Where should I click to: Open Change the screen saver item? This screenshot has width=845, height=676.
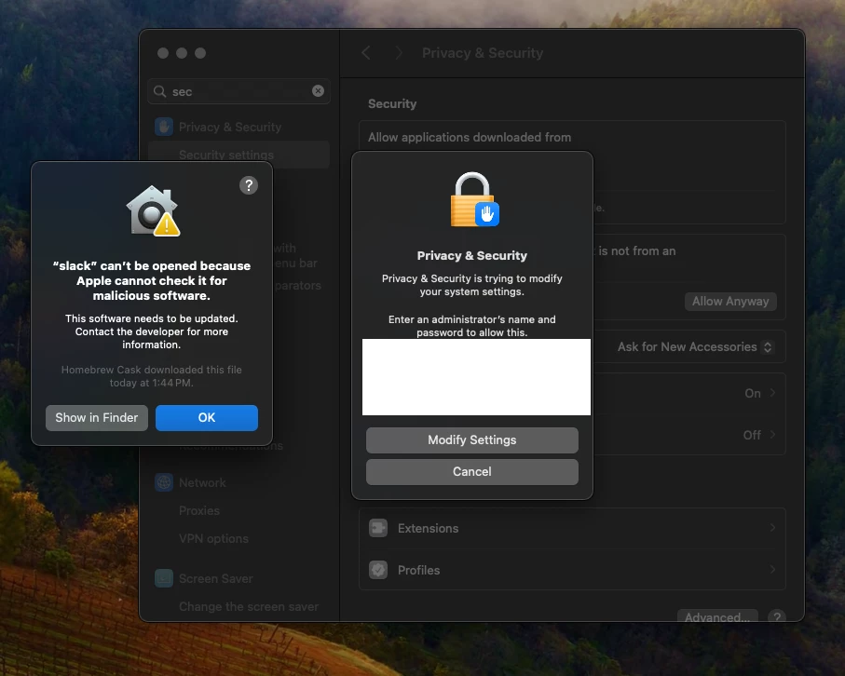click(x=249, y=606)
